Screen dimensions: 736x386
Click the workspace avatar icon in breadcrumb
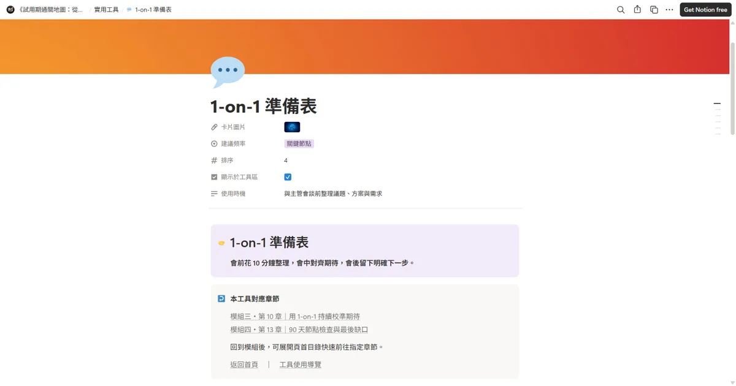10,10
